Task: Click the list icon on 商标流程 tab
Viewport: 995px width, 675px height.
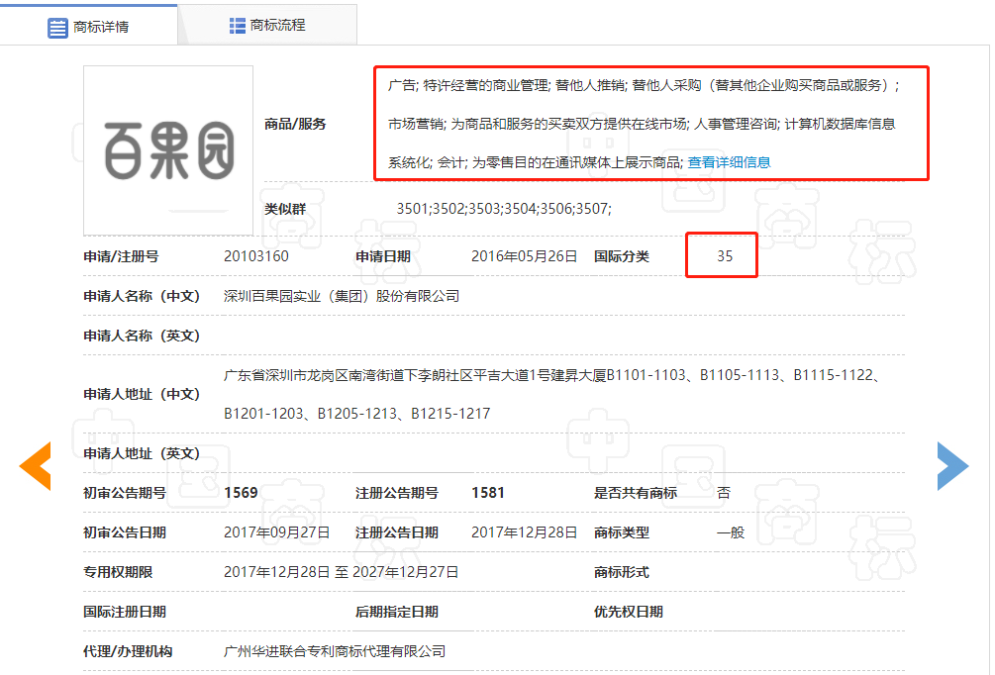Action: point(238,25)
